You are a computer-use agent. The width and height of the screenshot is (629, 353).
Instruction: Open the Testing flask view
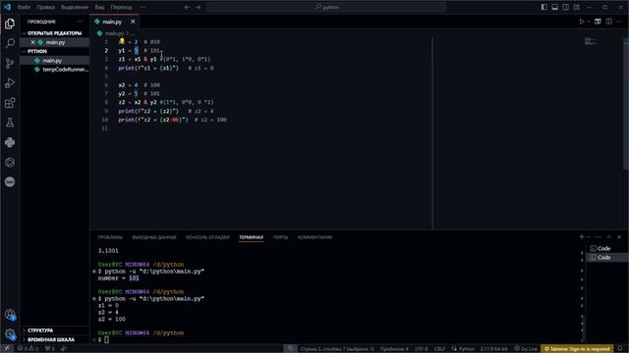point(10,123)
